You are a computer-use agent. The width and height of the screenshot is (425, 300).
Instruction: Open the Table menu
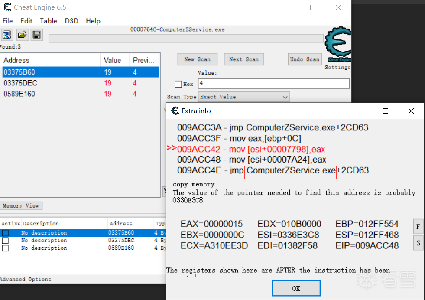[x=49, y=21]
